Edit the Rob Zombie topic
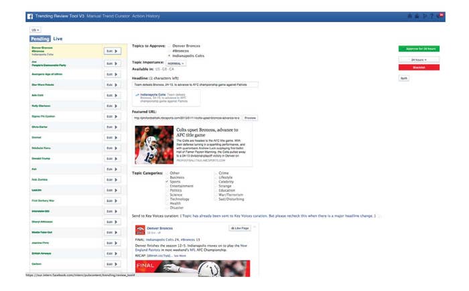Image resolution: width=469 pixels, height=291 pixels. pos(113,180)
